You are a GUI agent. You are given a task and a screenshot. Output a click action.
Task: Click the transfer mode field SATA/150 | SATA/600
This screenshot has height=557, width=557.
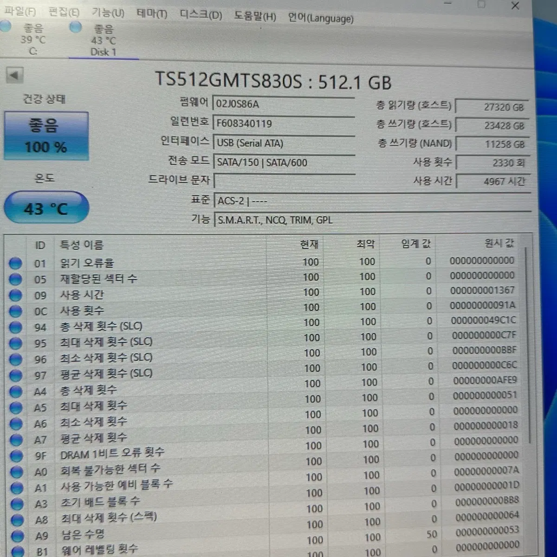point(285,162)
